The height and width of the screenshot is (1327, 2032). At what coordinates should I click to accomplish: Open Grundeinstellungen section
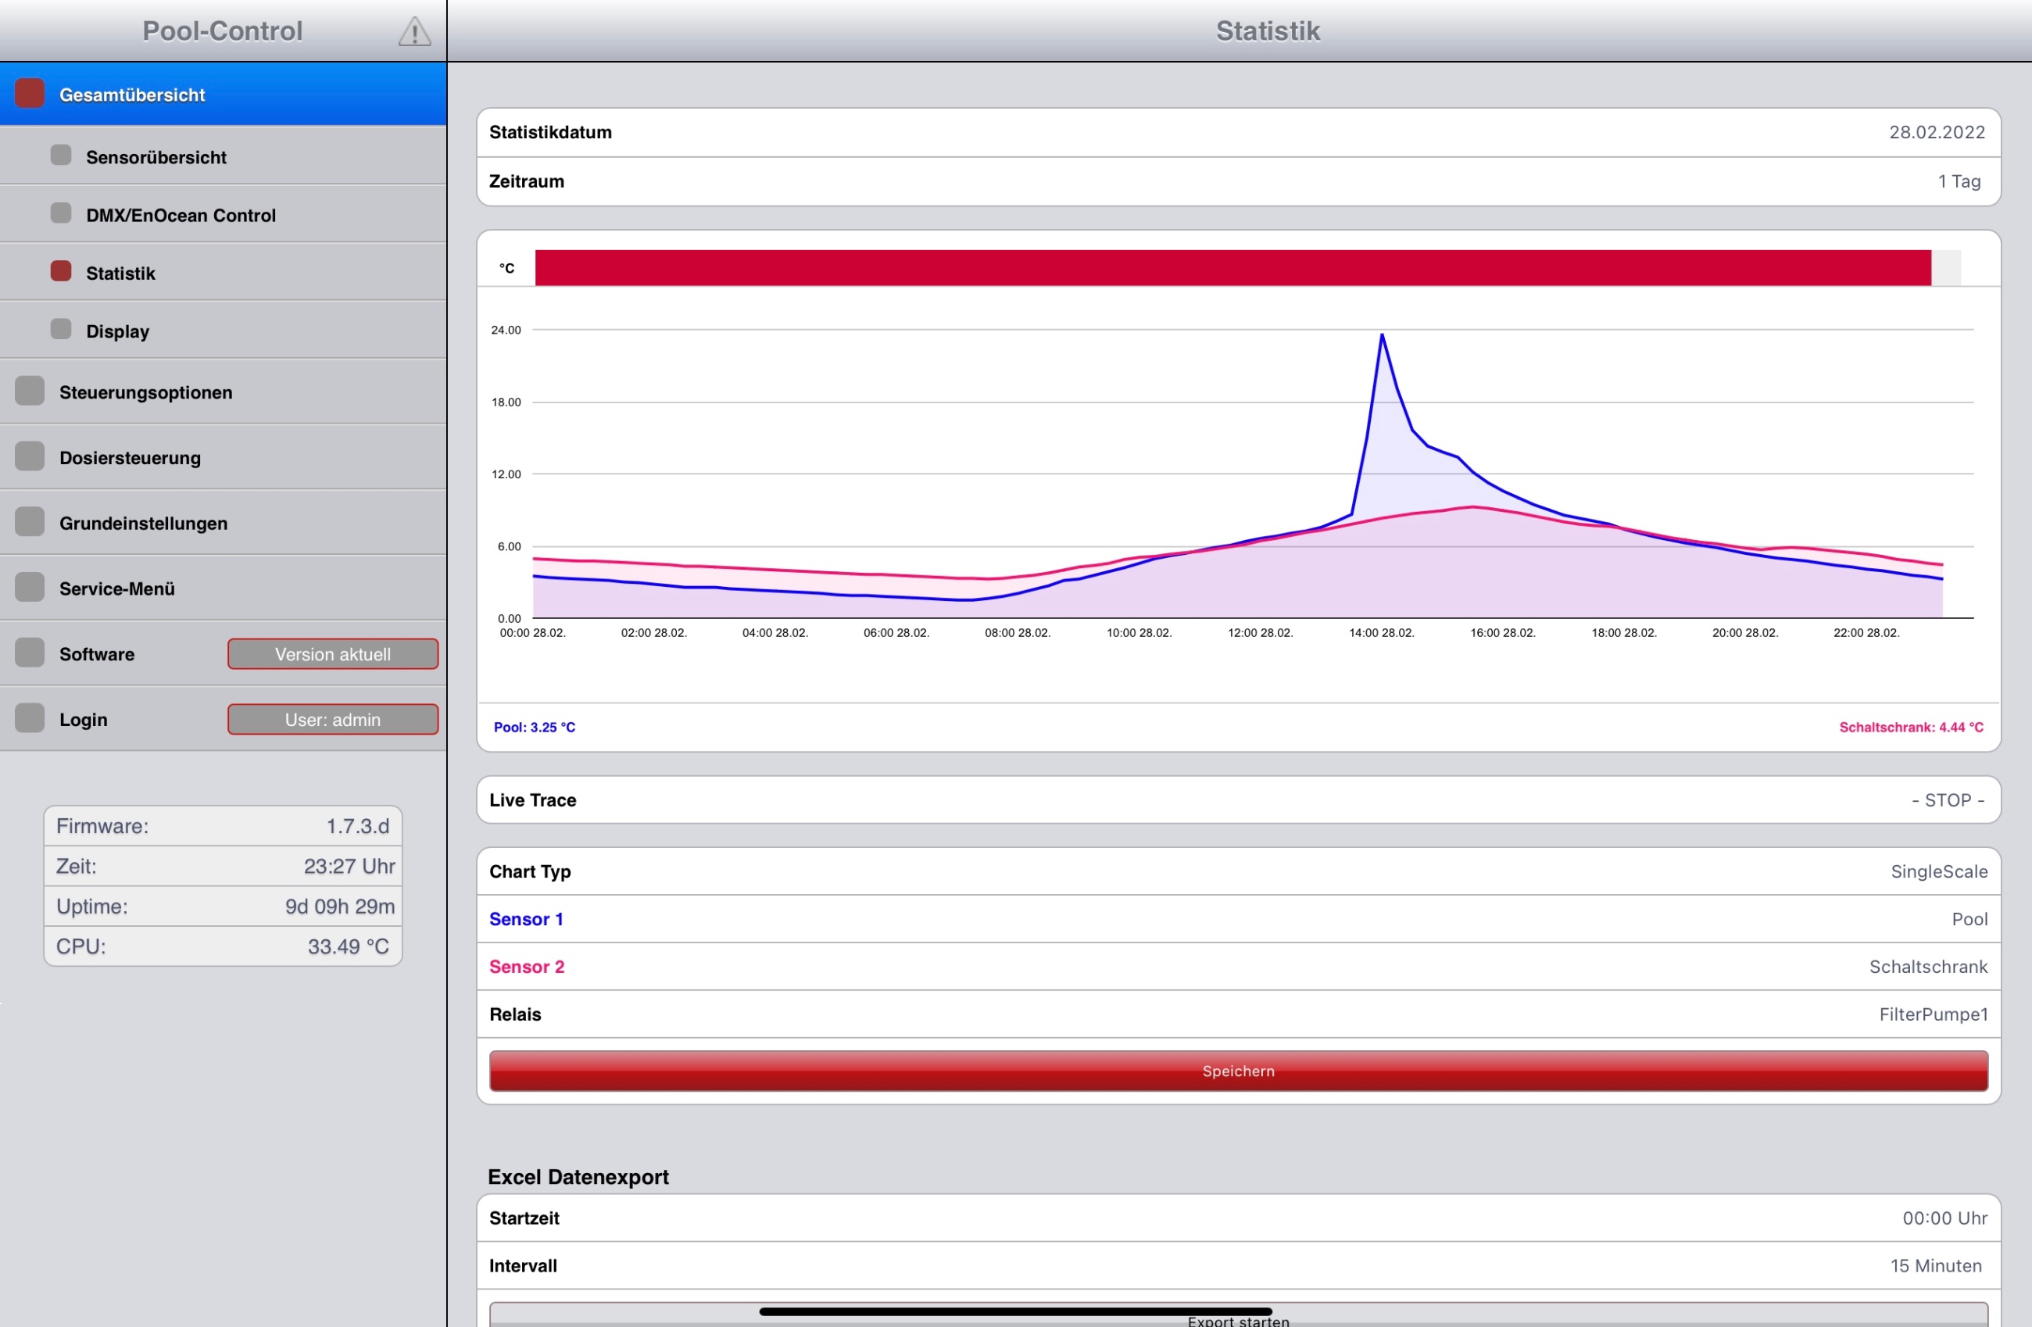pos(223,523)
